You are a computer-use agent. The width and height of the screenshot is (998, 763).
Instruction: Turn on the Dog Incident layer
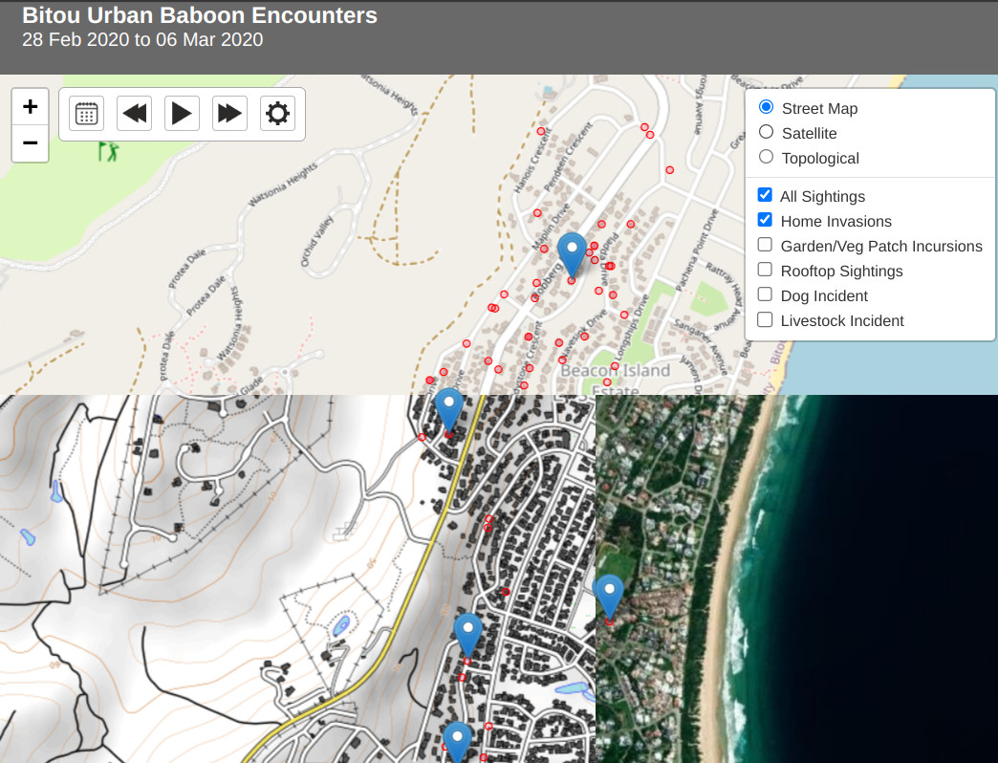click(765, 294)
